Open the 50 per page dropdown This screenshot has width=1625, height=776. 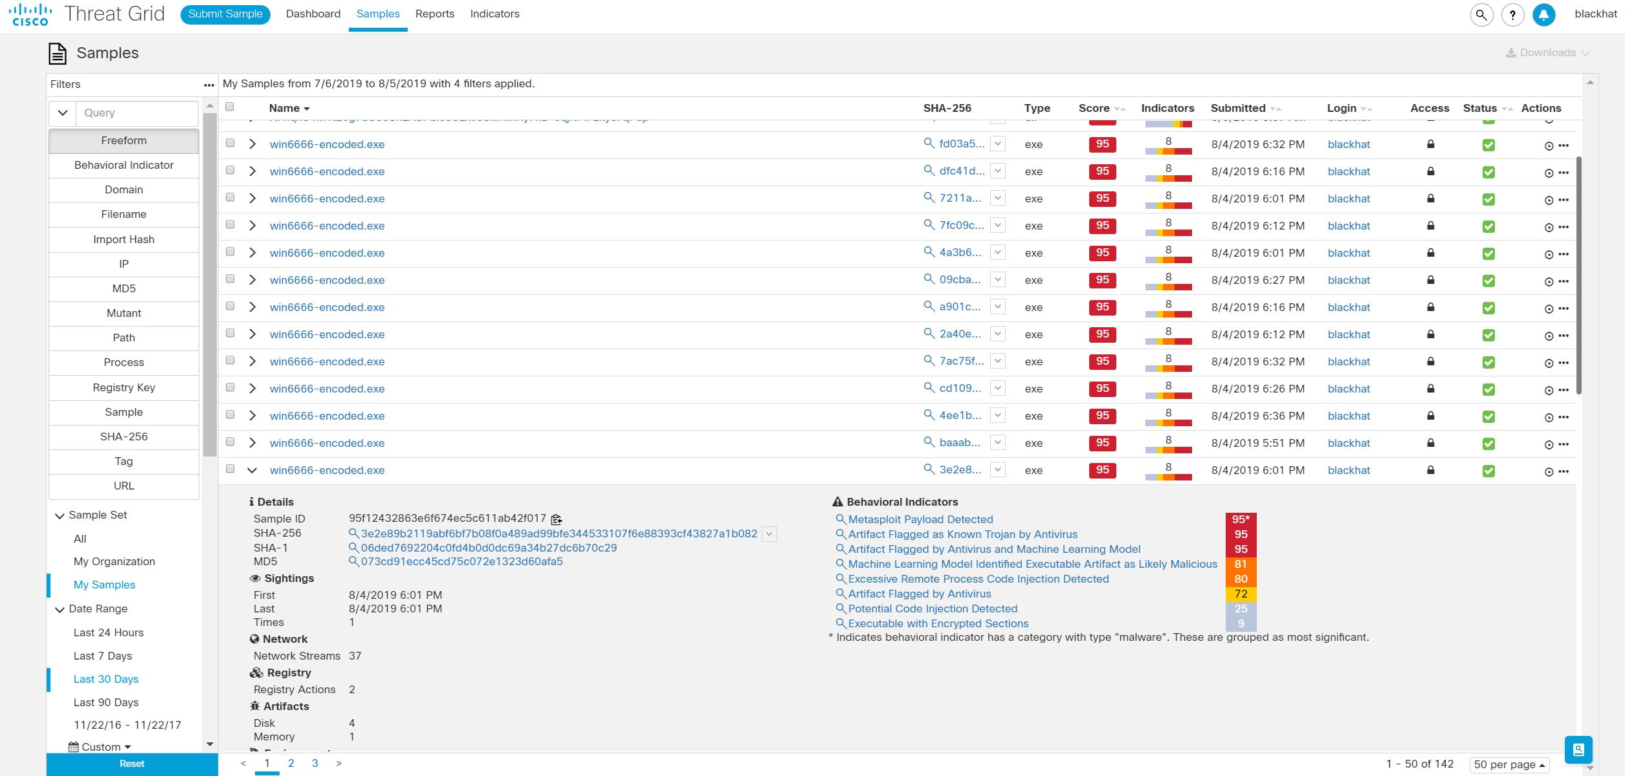tap(1509, 764)
